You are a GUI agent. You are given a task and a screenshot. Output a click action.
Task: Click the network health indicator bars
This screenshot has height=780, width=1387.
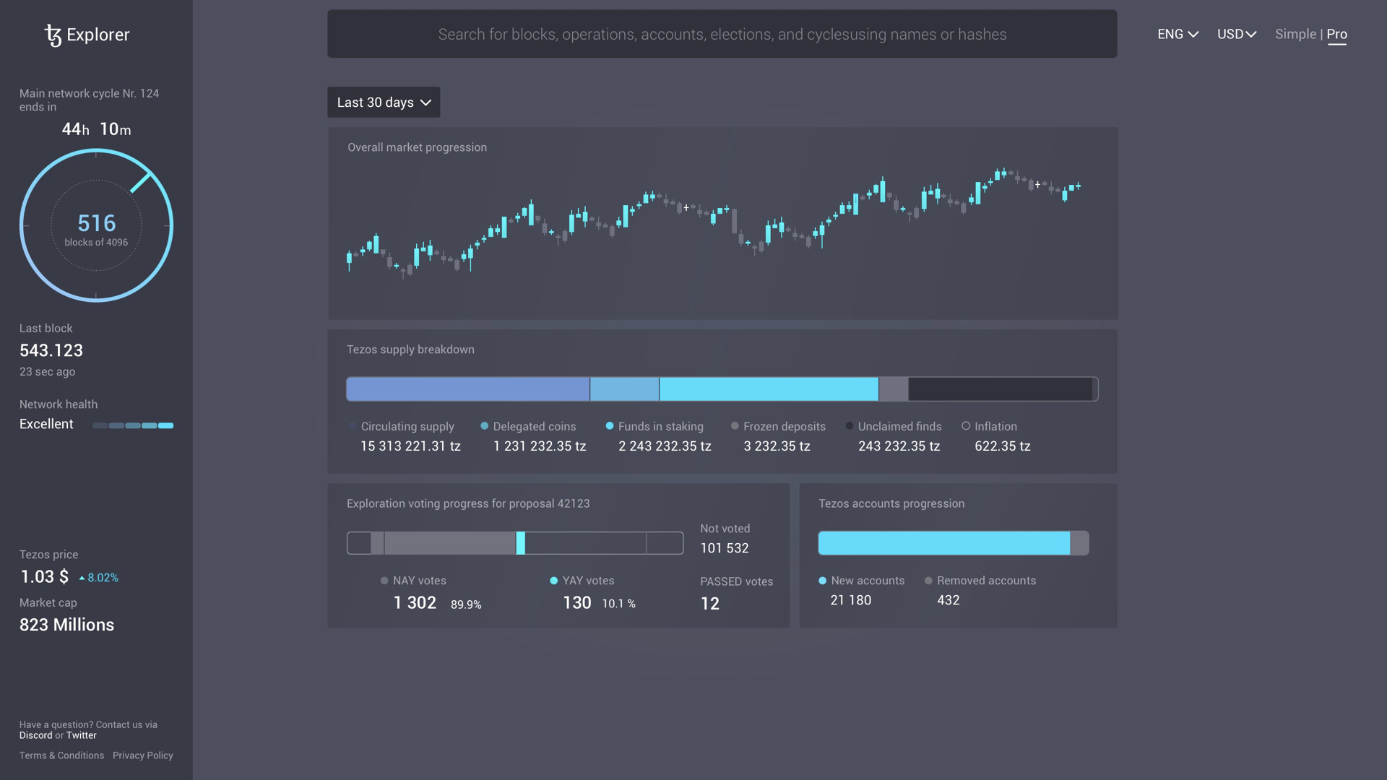[133, 425]
